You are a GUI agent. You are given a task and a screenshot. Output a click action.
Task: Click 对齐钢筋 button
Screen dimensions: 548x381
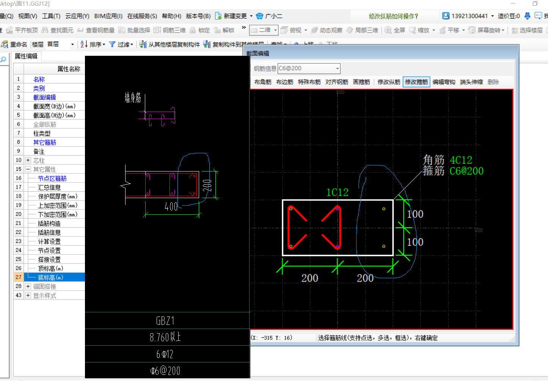click(x=337, y=82)
